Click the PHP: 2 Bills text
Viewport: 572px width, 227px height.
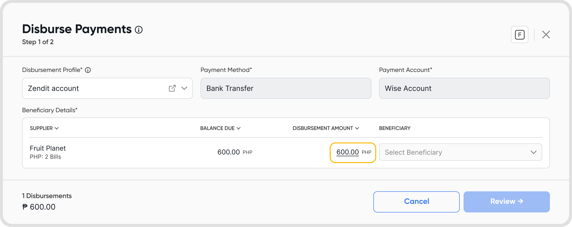45,157
